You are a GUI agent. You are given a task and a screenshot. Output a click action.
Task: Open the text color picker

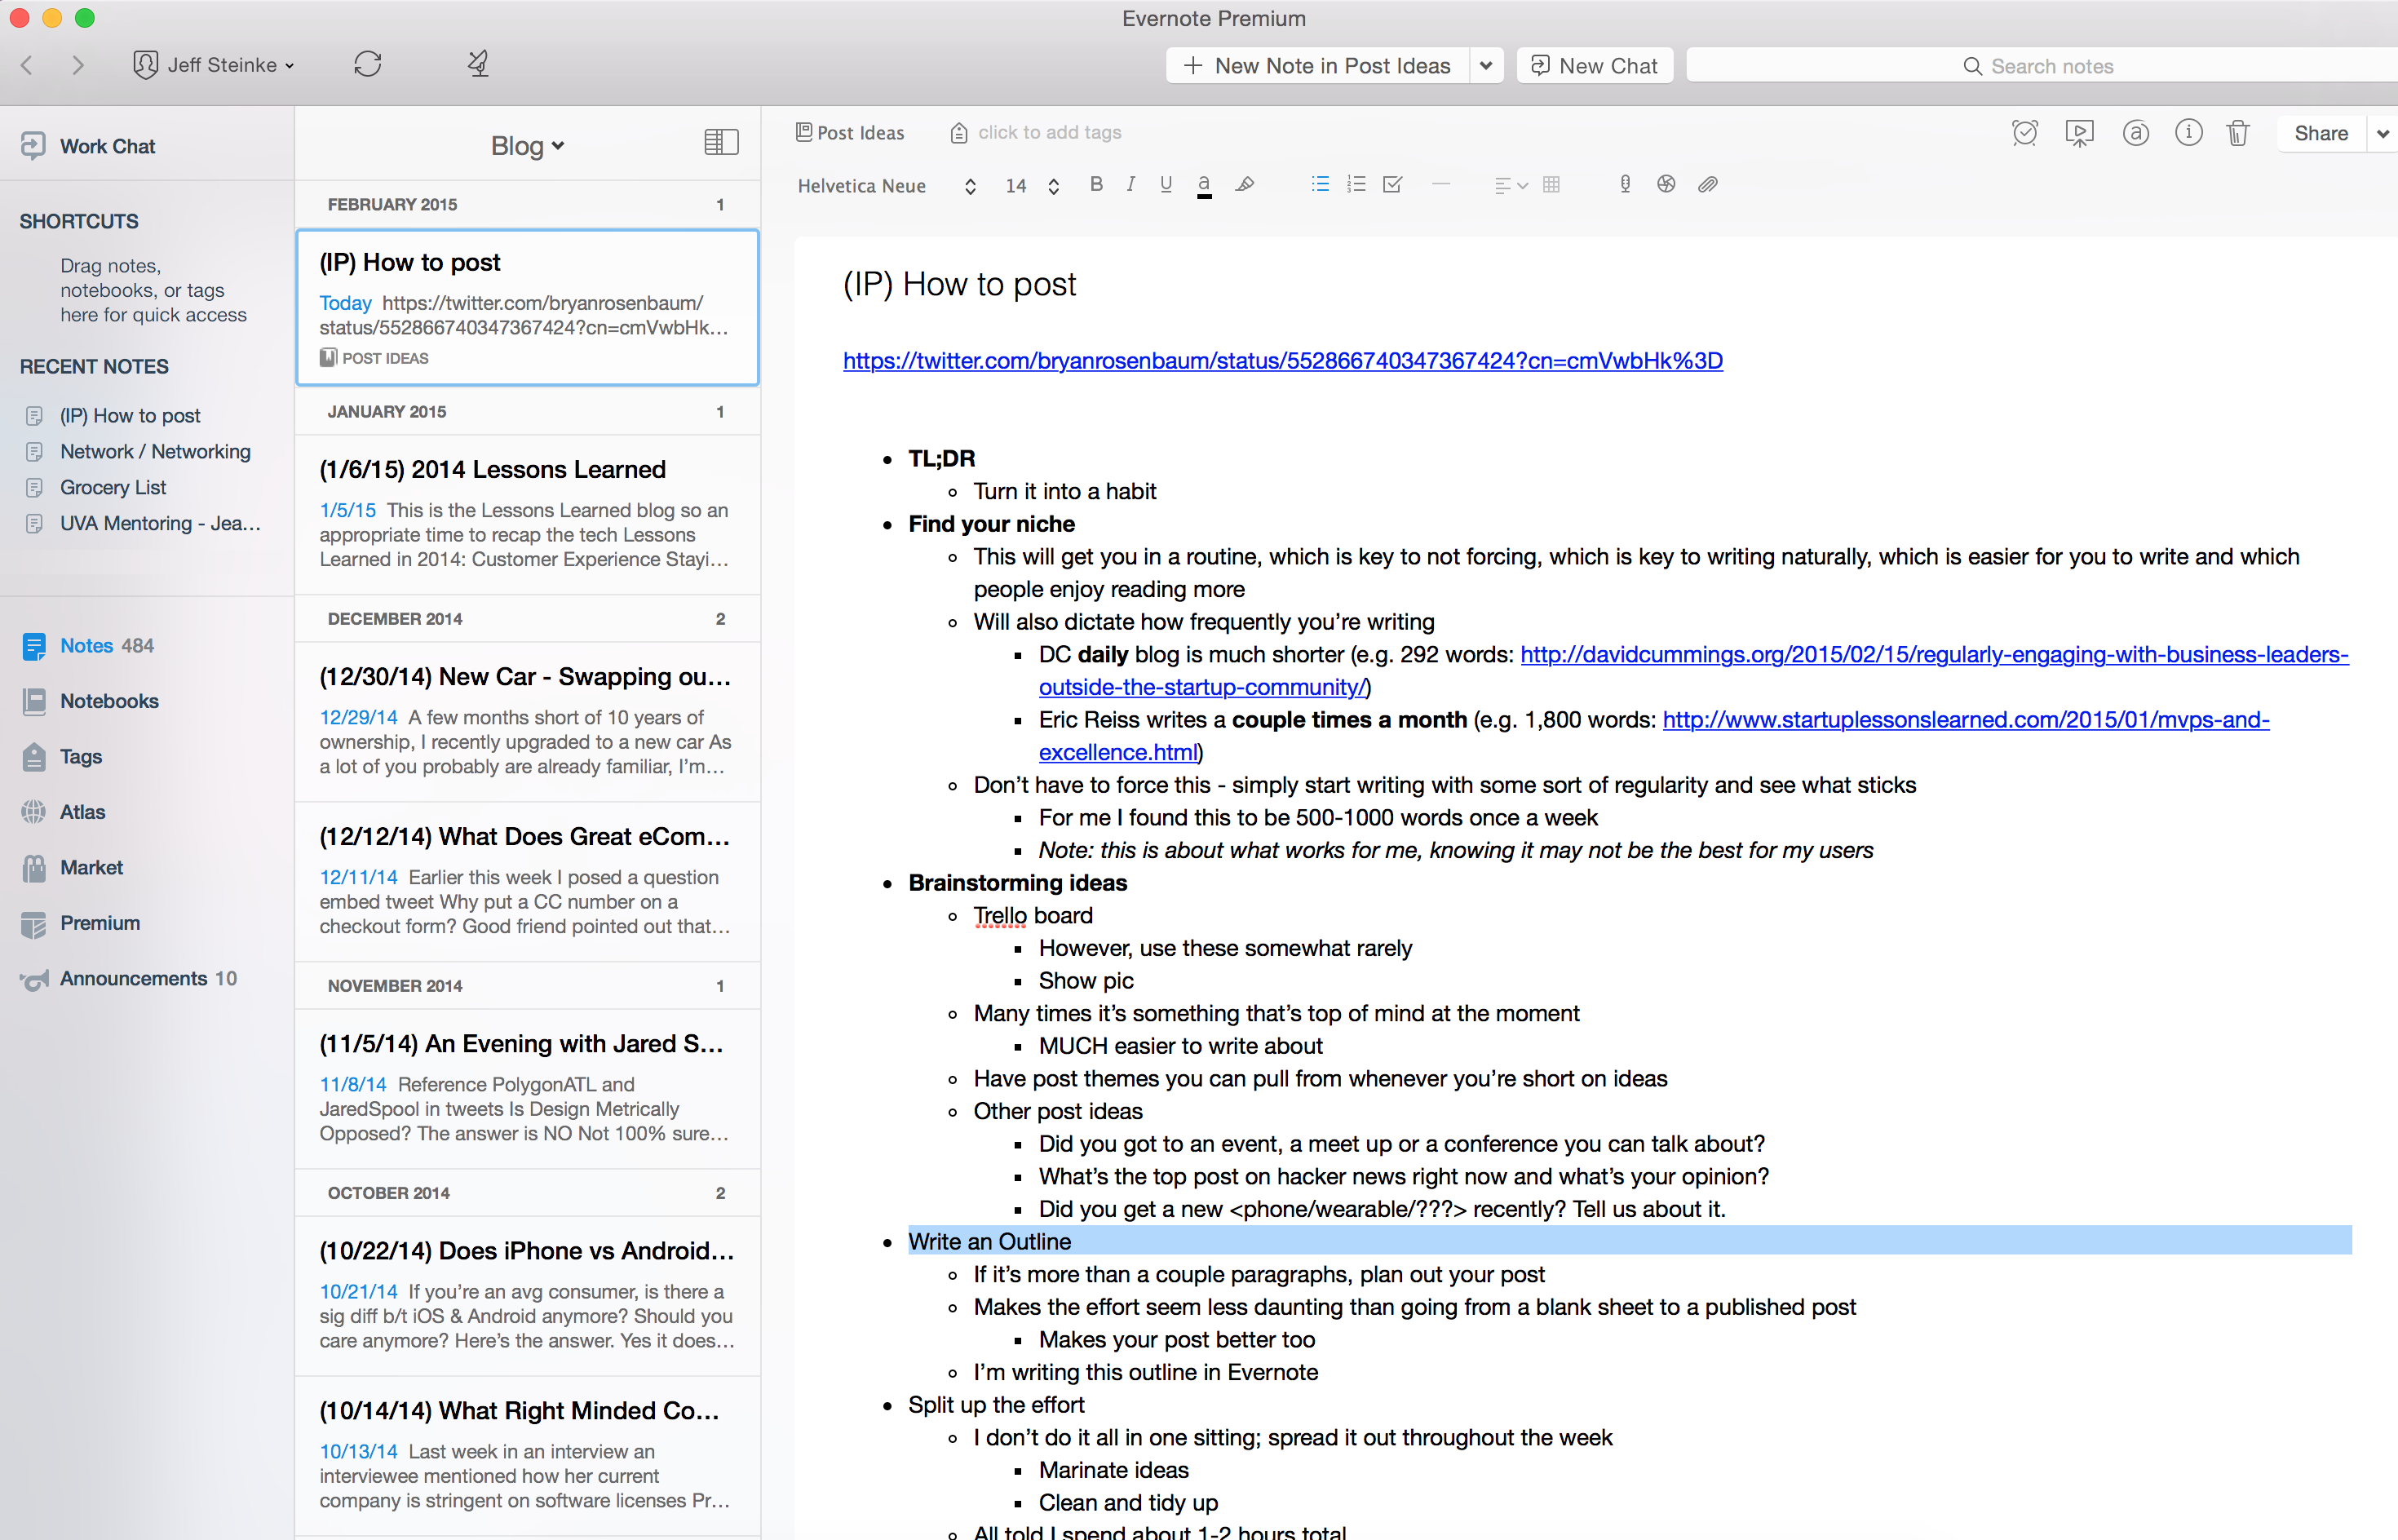[x=1204, y=185]
